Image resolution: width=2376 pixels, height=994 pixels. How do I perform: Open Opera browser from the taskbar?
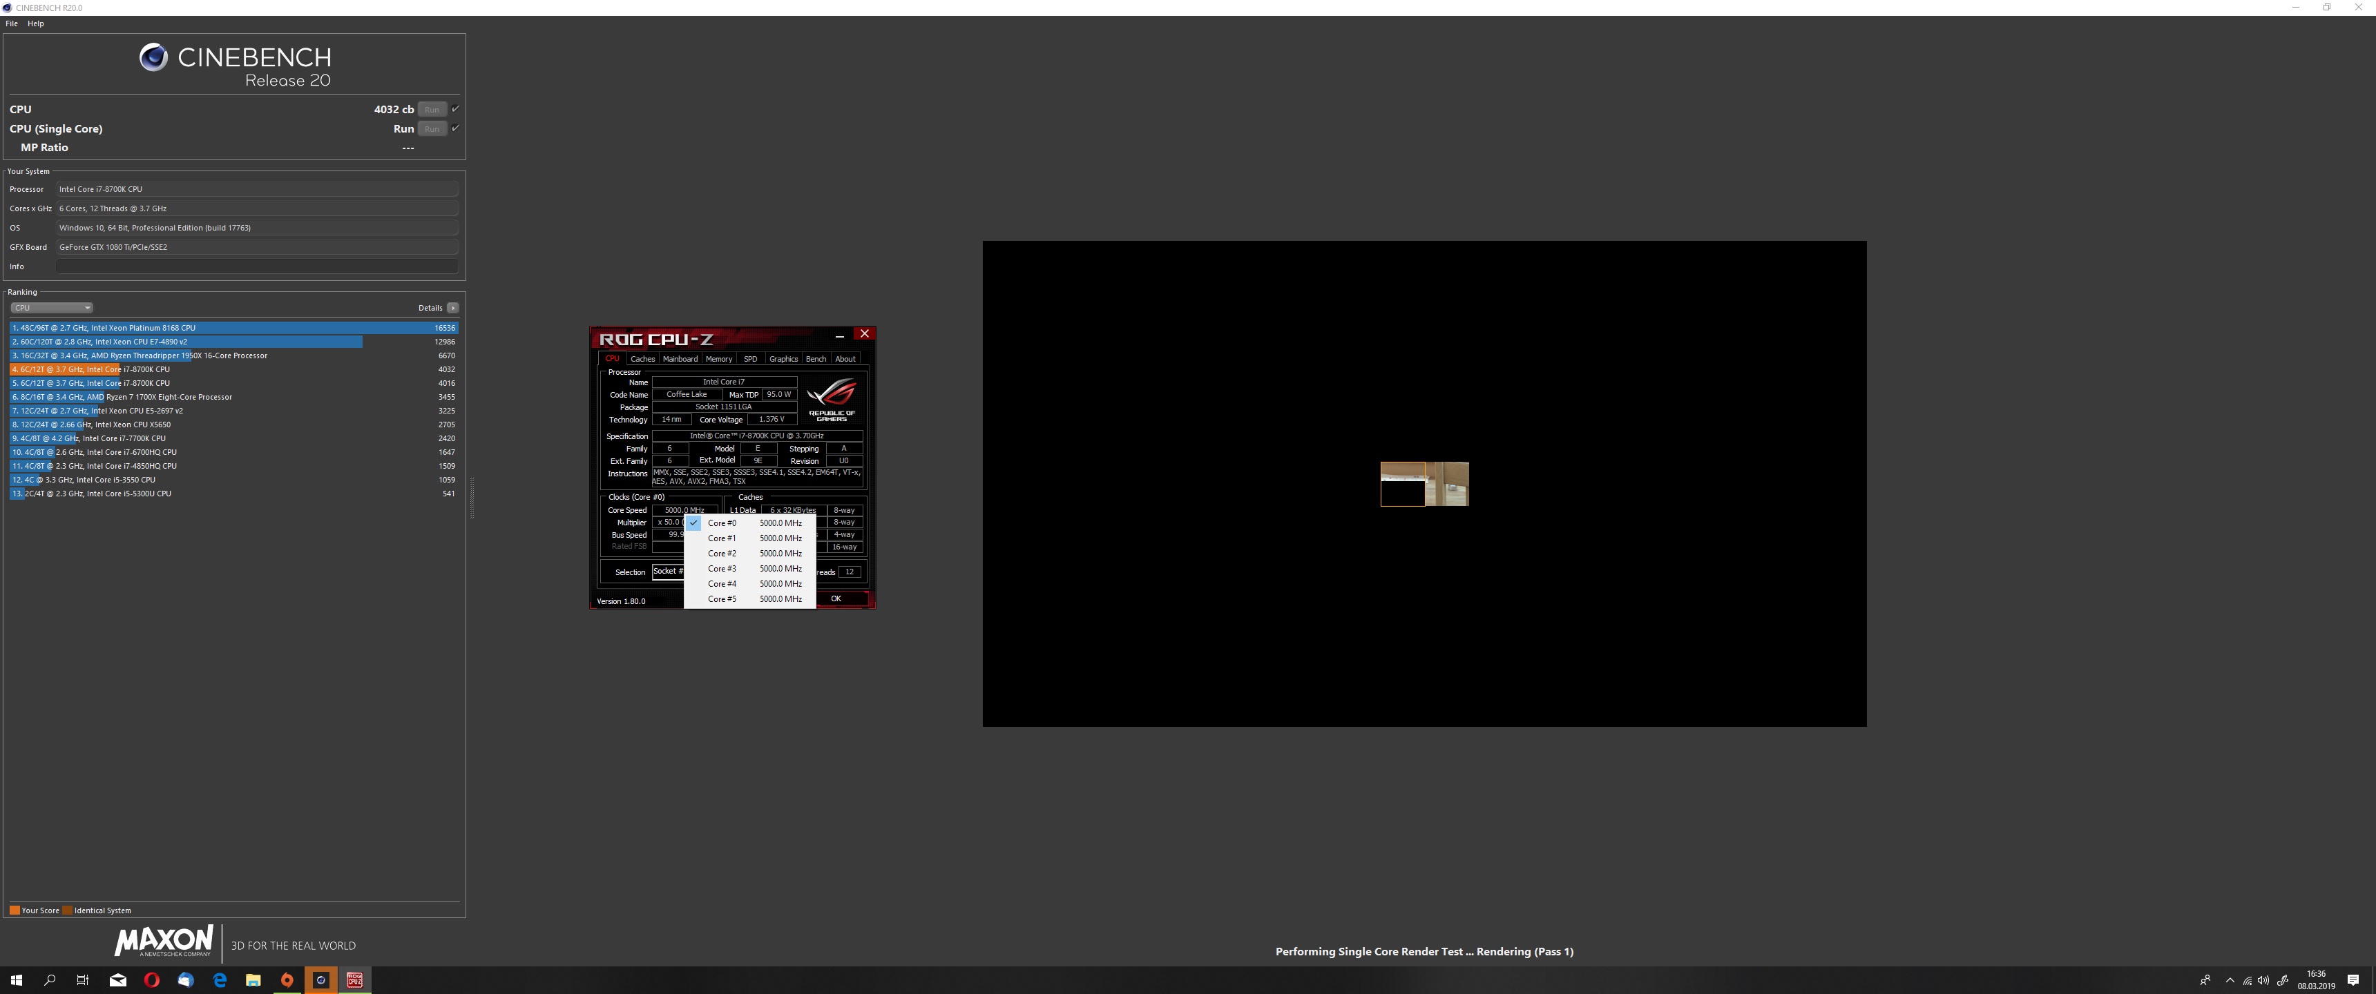click(x=152, y=980)
